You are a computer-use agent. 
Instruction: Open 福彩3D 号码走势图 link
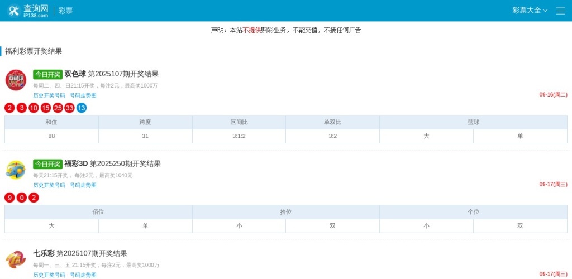[83, 185]
